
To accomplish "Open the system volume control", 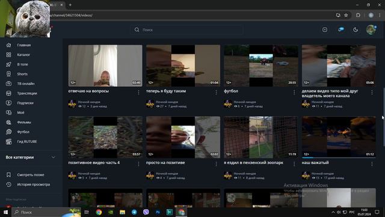I will point(339,212).
